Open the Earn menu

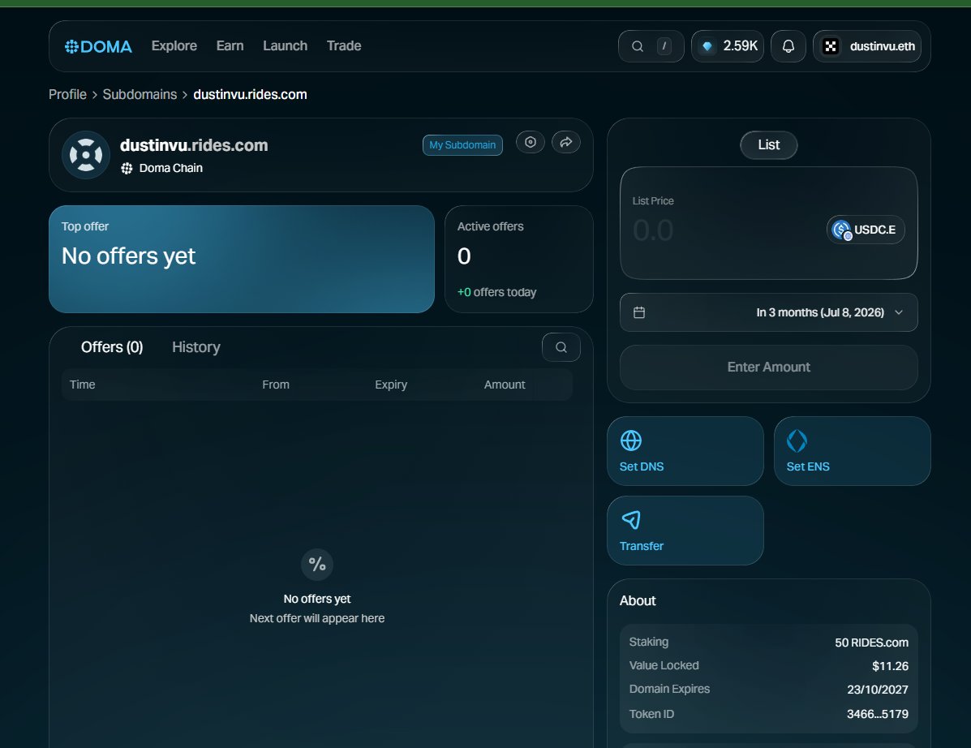(230, 45)
